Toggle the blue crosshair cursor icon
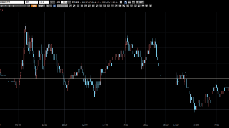This screenshot has height=128, width=229. 54,6
